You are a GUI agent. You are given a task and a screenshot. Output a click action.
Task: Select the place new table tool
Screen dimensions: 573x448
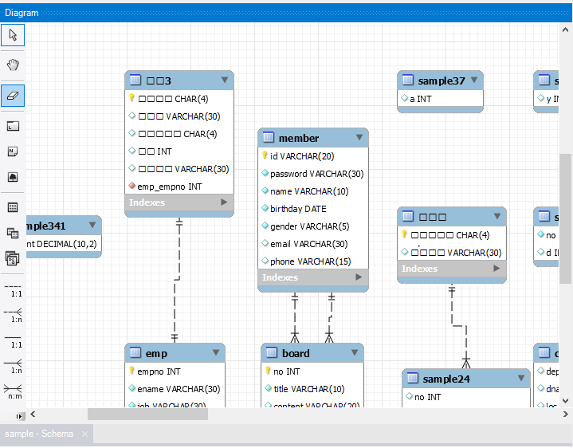tap(13, 207)
